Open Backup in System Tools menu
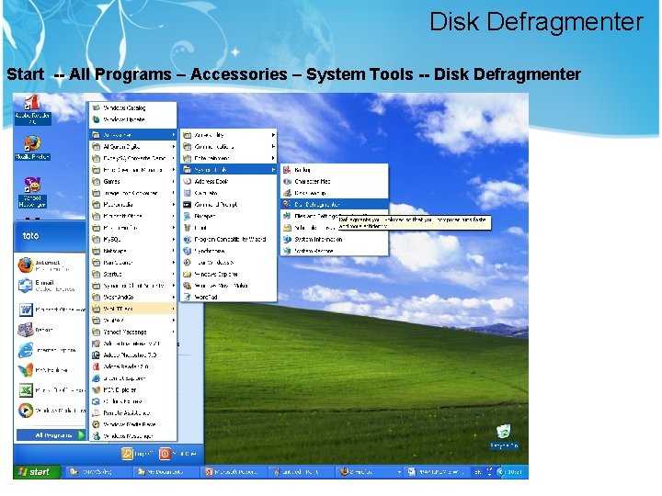This screenshot has height=496, width=662. pyautogui.click(x=334, y=170)
